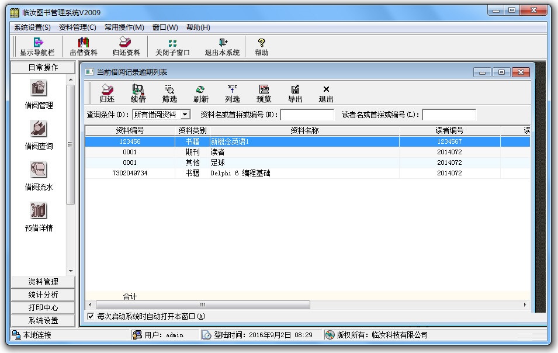Maximize the 当前借阅记录逾期列表 child window
Screen dimensions: 558x353
click(501, 72)
